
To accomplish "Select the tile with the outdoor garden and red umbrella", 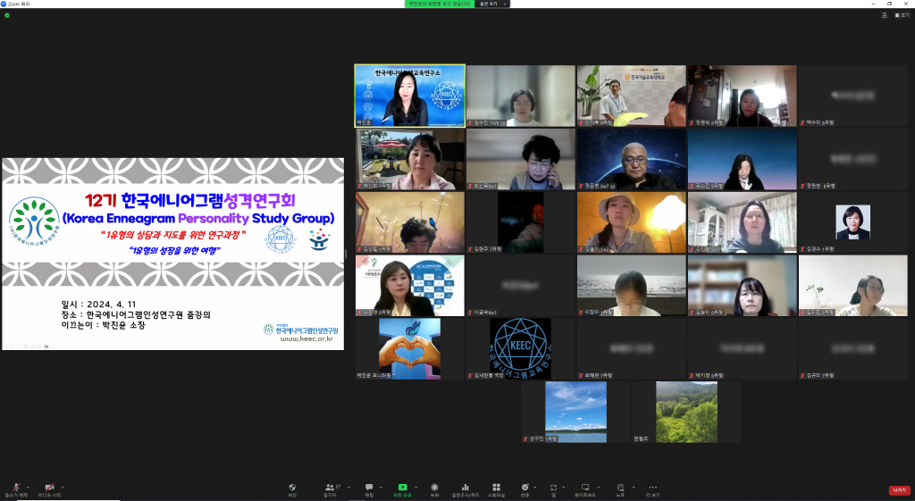I will (409, 159).
